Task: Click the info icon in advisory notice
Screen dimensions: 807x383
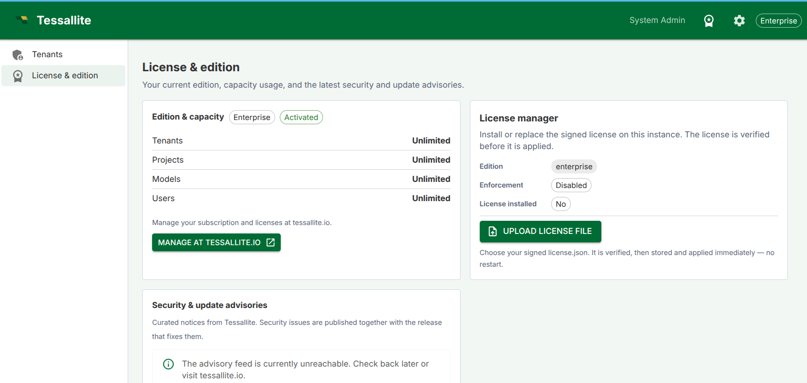Action: (x=168, y=364)
